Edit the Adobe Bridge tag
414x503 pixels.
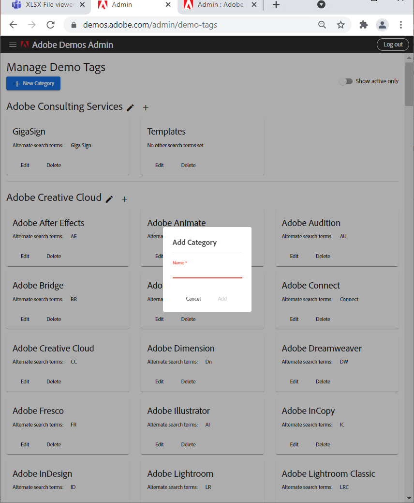tap(25, 319)
